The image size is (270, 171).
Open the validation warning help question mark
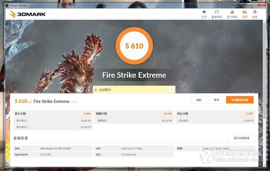(171, 89)
